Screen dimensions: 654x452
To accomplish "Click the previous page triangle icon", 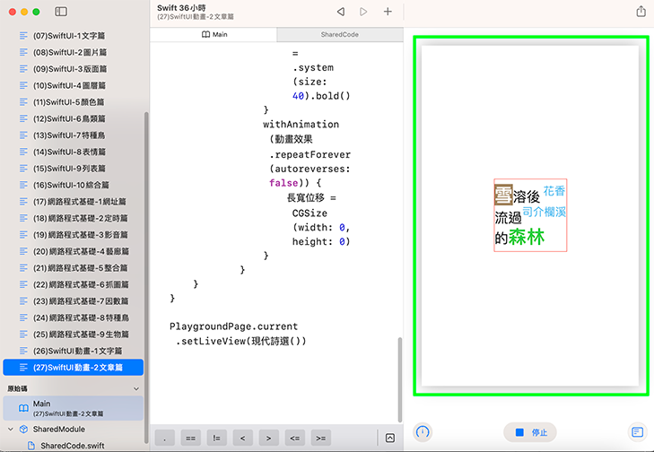I will [x=341, y=12].
